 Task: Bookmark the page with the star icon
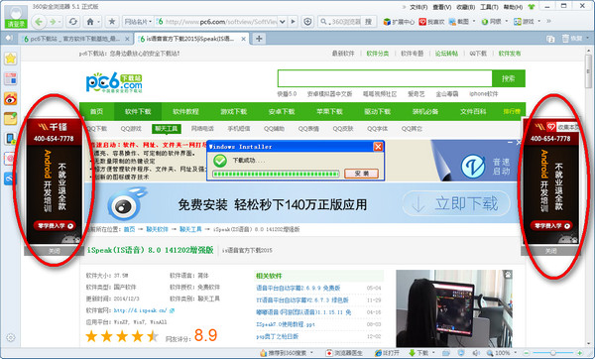(x=112, y=22)
